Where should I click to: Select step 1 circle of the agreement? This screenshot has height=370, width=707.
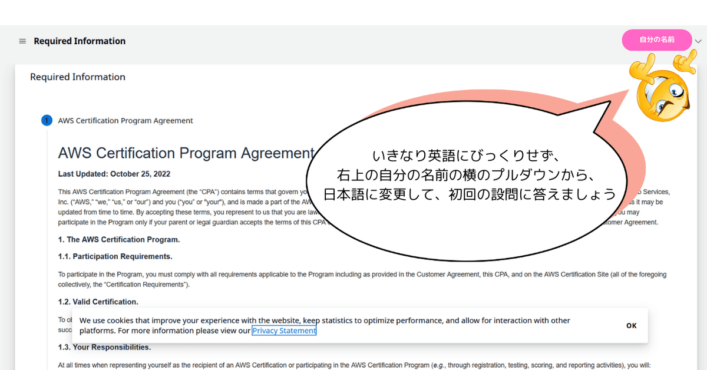point(47,121)
